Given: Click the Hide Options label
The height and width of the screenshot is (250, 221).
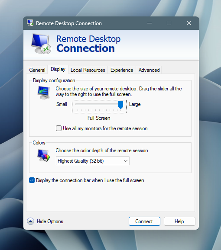Looking at the screenshot, I should (50, 221).
